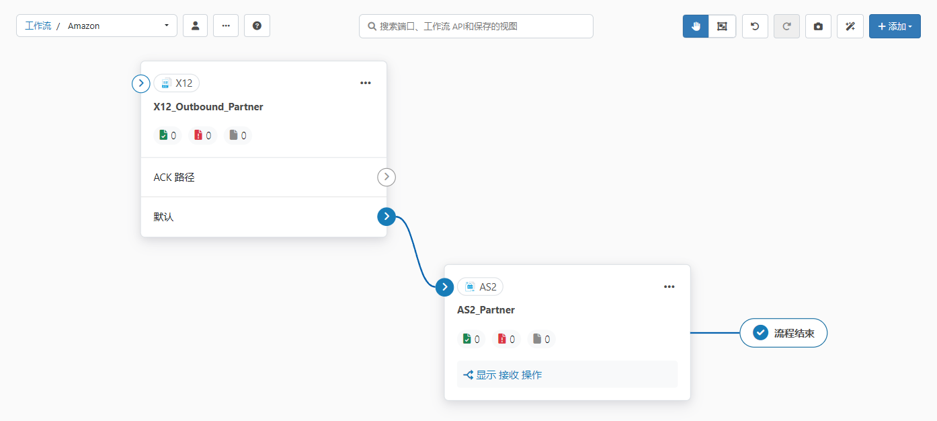Open the help question mark icon

(257, 26)
